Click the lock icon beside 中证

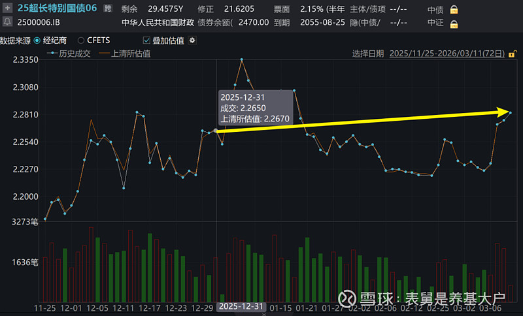click(454, 24)
